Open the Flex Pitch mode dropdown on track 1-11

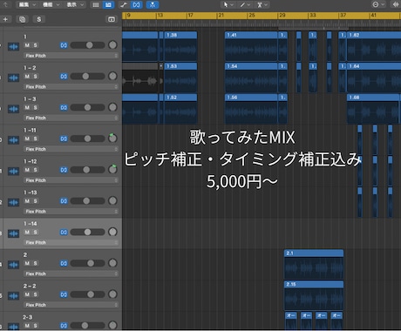click(x=71, y=149)
